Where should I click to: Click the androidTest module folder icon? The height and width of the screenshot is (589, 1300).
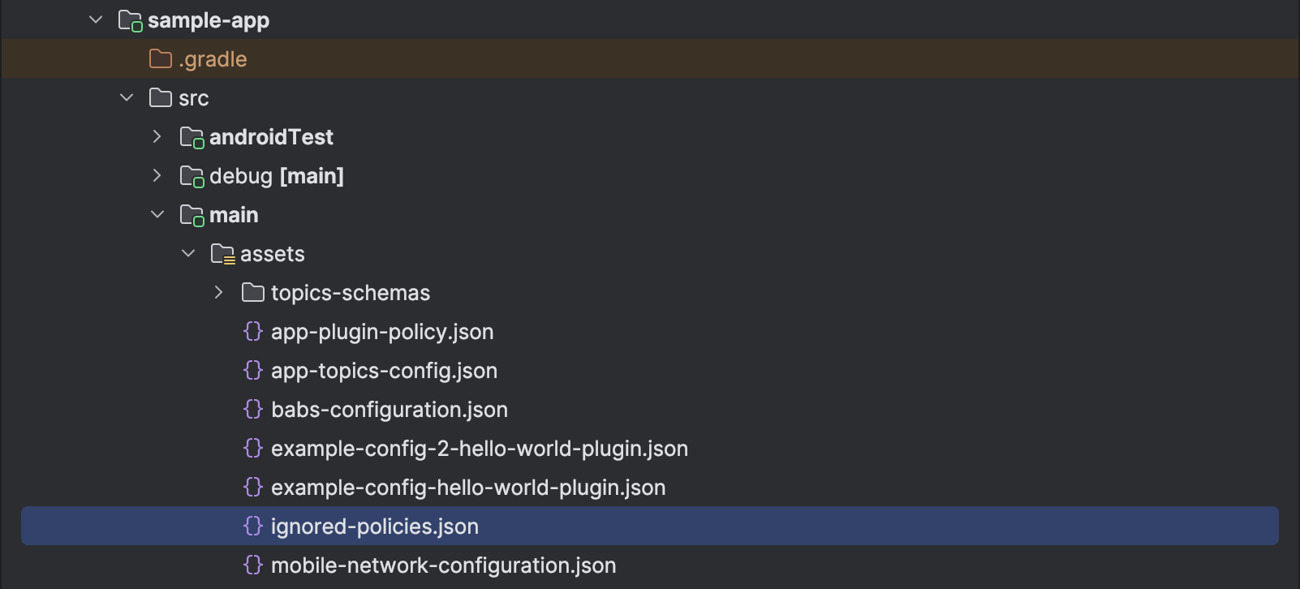click(192, 137)
